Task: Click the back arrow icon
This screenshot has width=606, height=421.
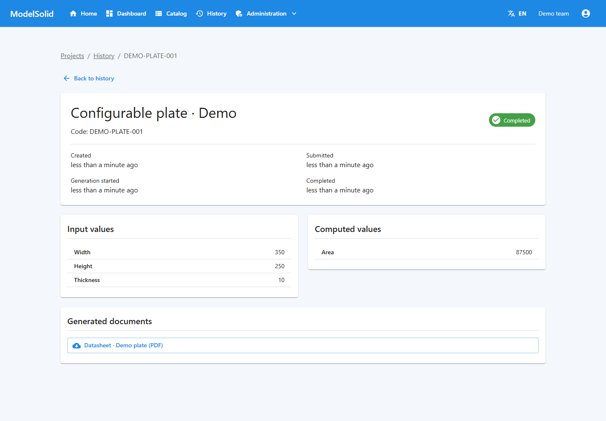Action: pyautogui.click(x=66, y=78)
